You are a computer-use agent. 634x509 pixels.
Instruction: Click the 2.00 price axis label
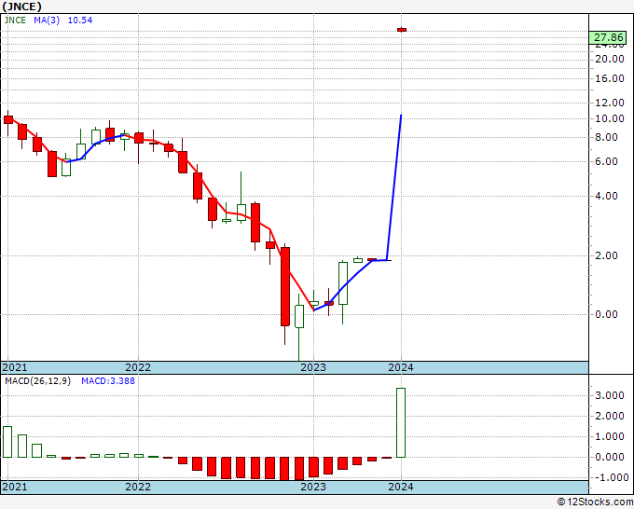(x=606, y=255)
